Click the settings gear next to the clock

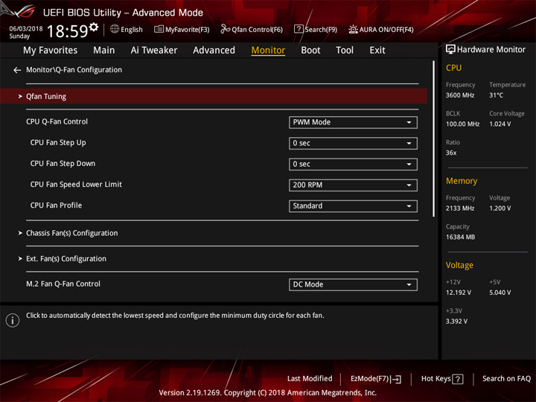94,27
